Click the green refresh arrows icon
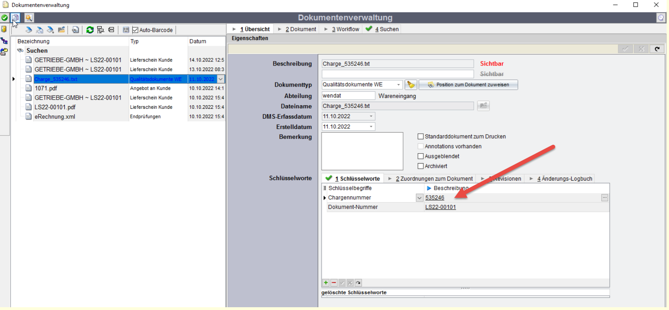This screenshot has width=669, height=310. [x=90, y=30]
